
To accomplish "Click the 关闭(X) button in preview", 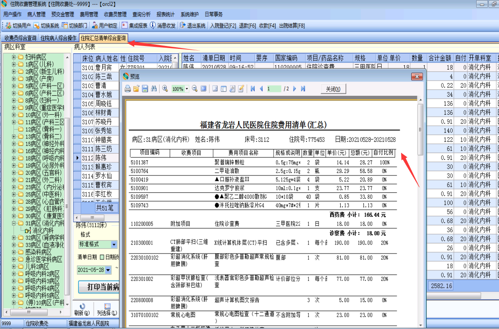I will [333, 89].
